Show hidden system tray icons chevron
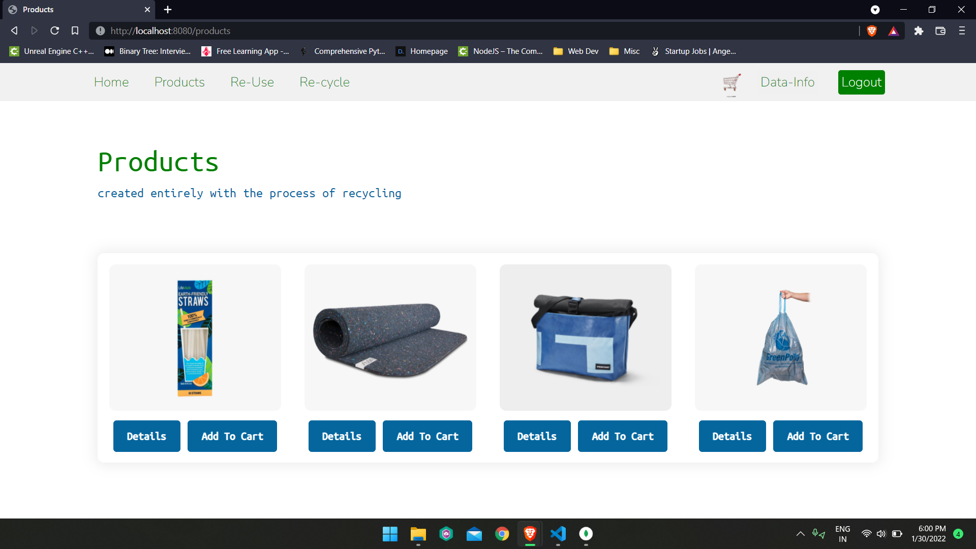976x549 pixels. click(x=800, y=534)
